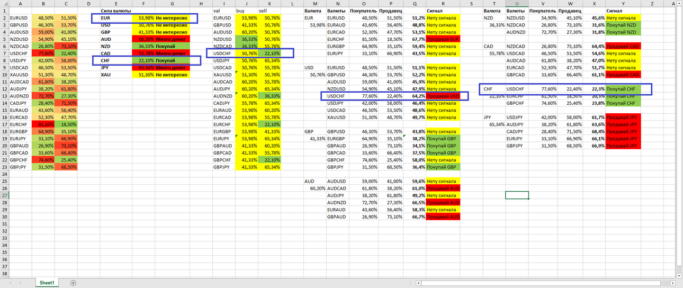Select the bold 66,5% cell
This screenshot has width=683, height=288.
(415, 202)
